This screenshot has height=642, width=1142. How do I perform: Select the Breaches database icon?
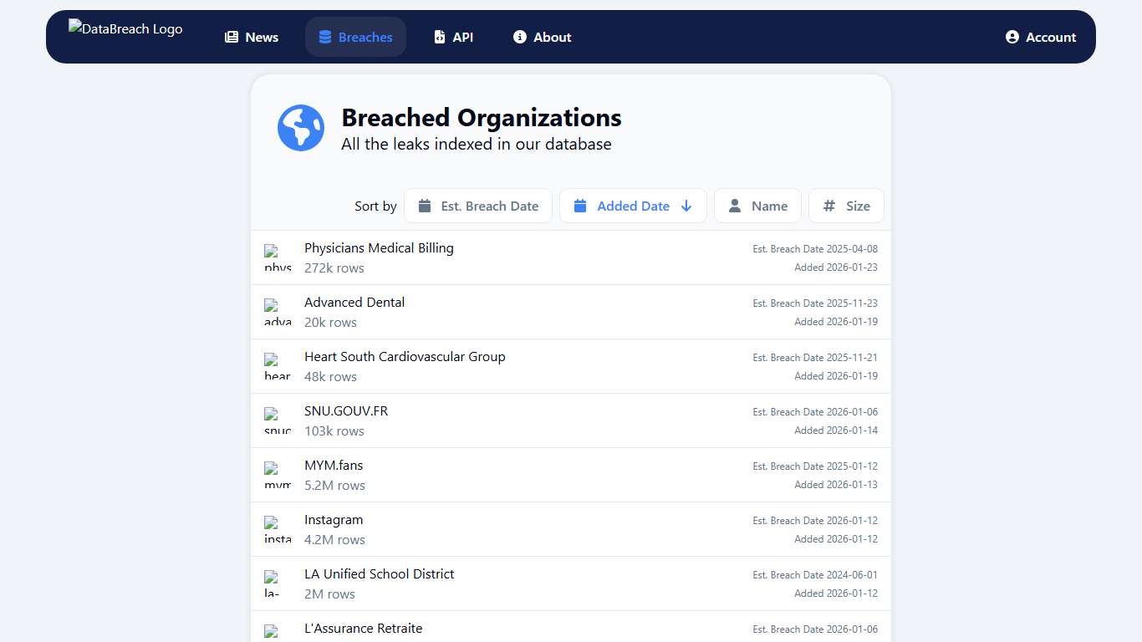pyautogui.click(x=324, y=37)
